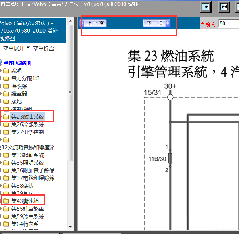Screen dimensions: 239x234
Task: Click the icon beside 菜单折叠
Action: (x=28, y=48)
